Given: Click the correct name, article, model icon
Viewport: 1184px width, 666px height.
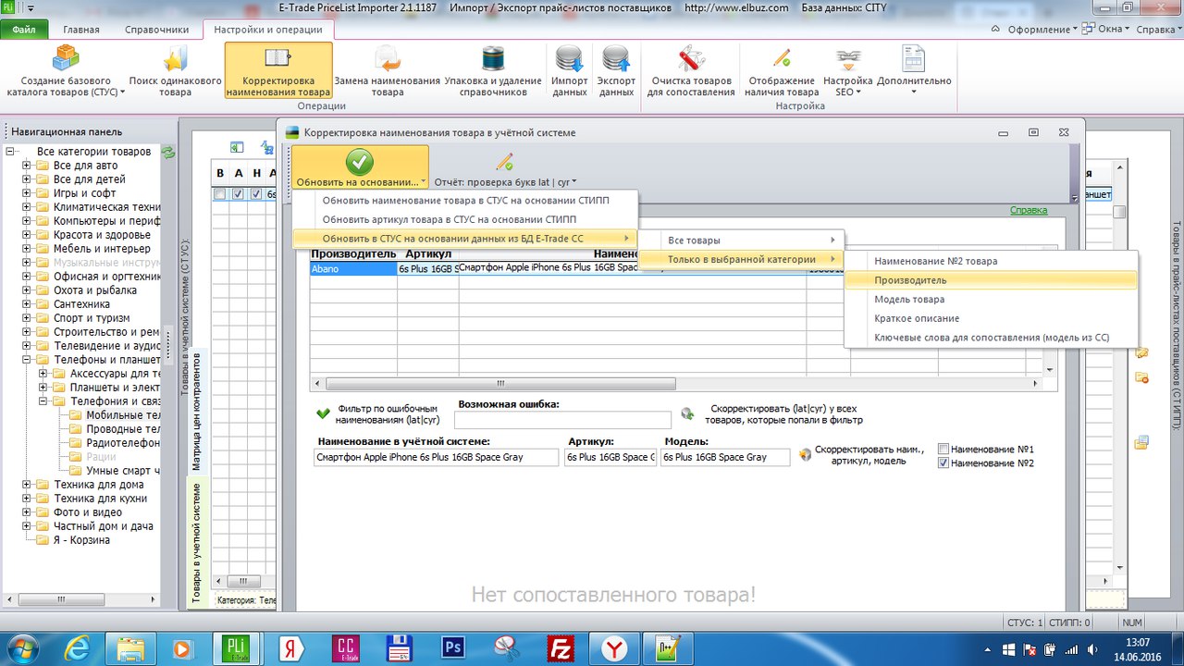Looking at the screenshot, I should (805, 454).
